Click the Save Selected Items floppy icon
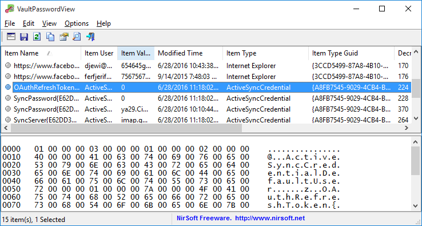The image size is (422, 226). pos(24,37)
